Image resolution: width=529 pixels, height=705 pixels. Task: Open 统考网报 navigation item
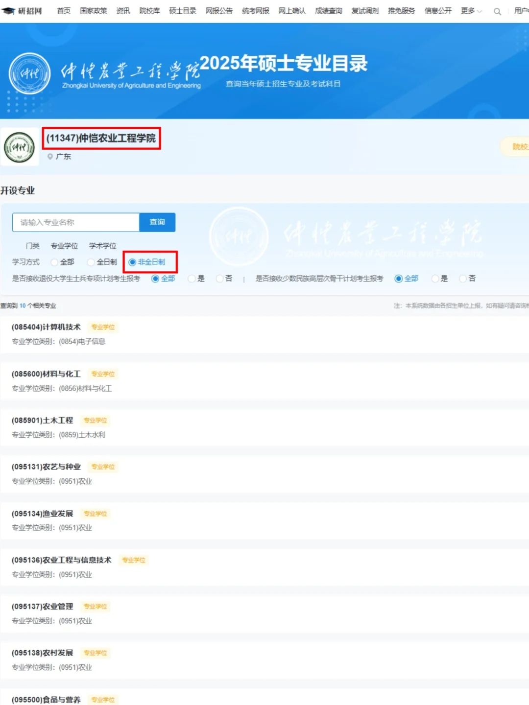[256, 11]
